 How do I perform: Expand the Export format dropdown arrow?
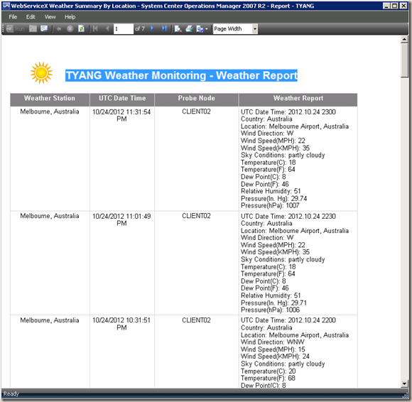(x=207, y=29)
